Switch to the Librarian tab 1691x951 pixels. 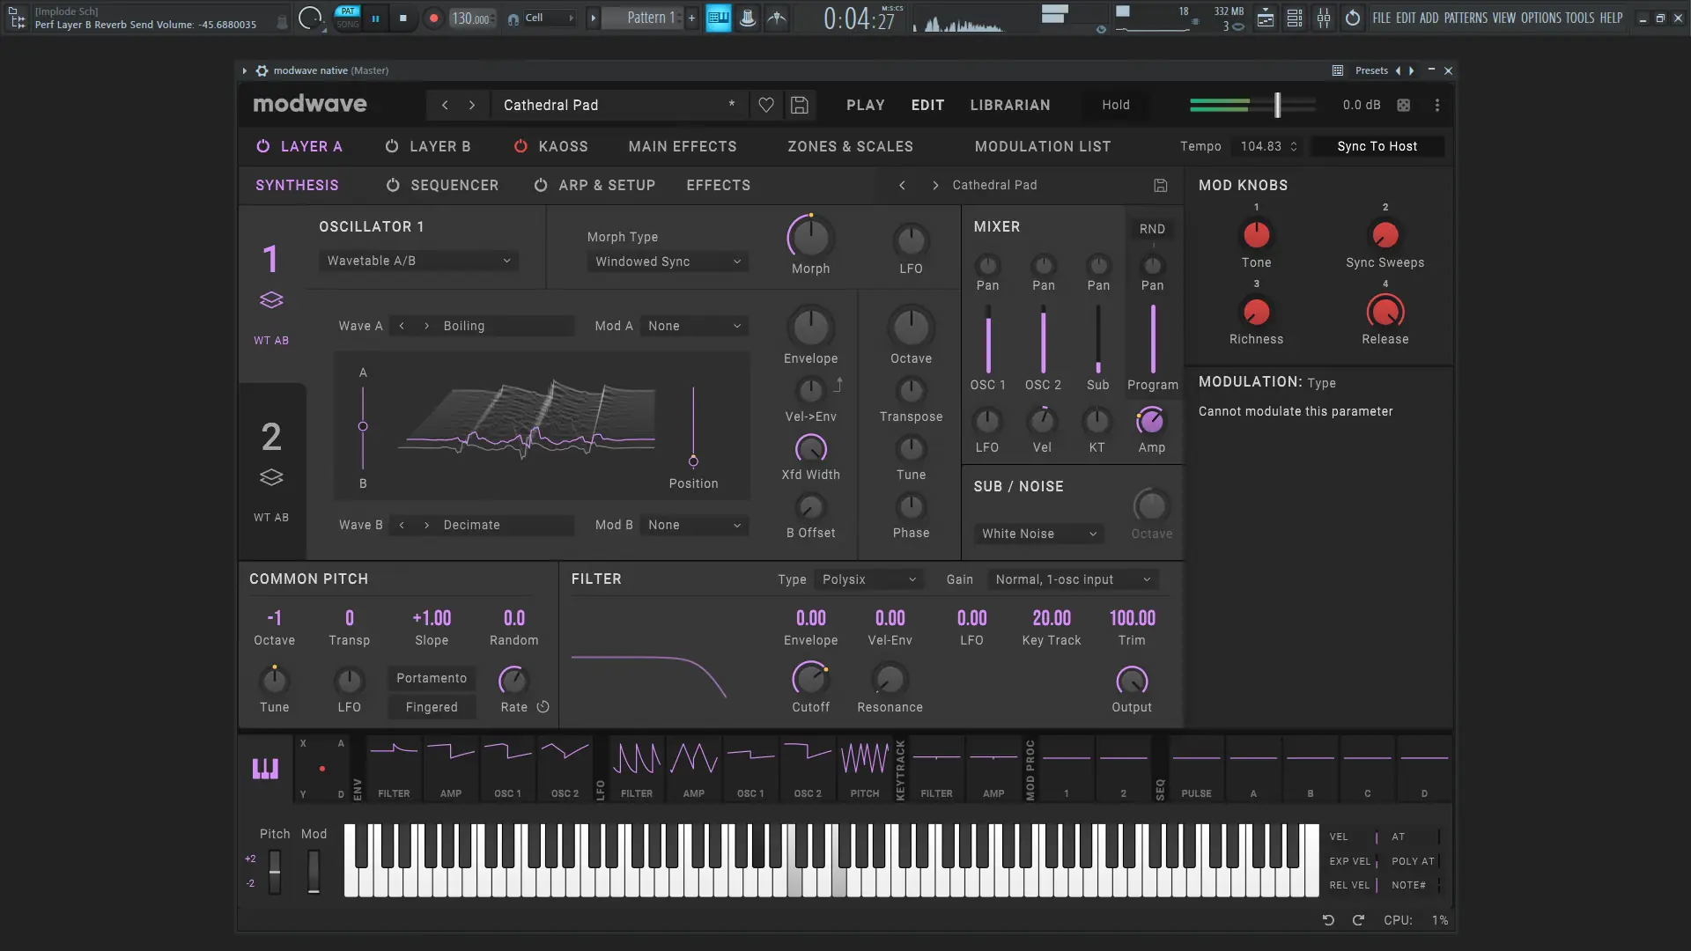[x=1009, y=106]
